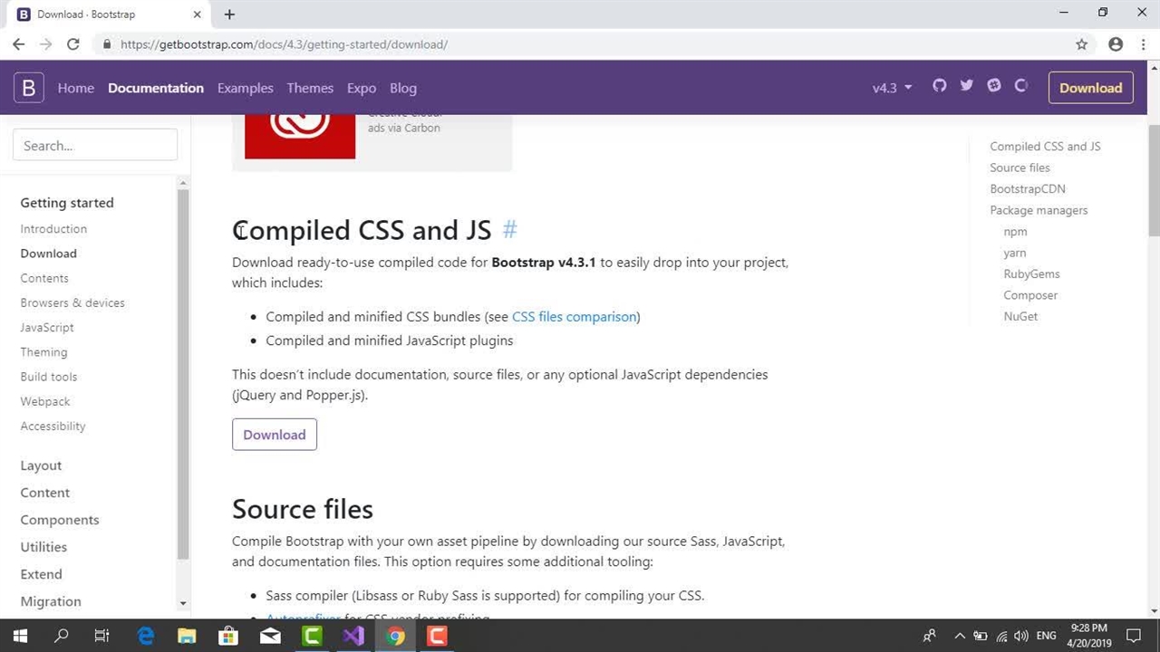Image resolution: width=1160 pixels, height=652 pixels.
Task: Open the Themes navbar item
Action: [x=310, y=88]
